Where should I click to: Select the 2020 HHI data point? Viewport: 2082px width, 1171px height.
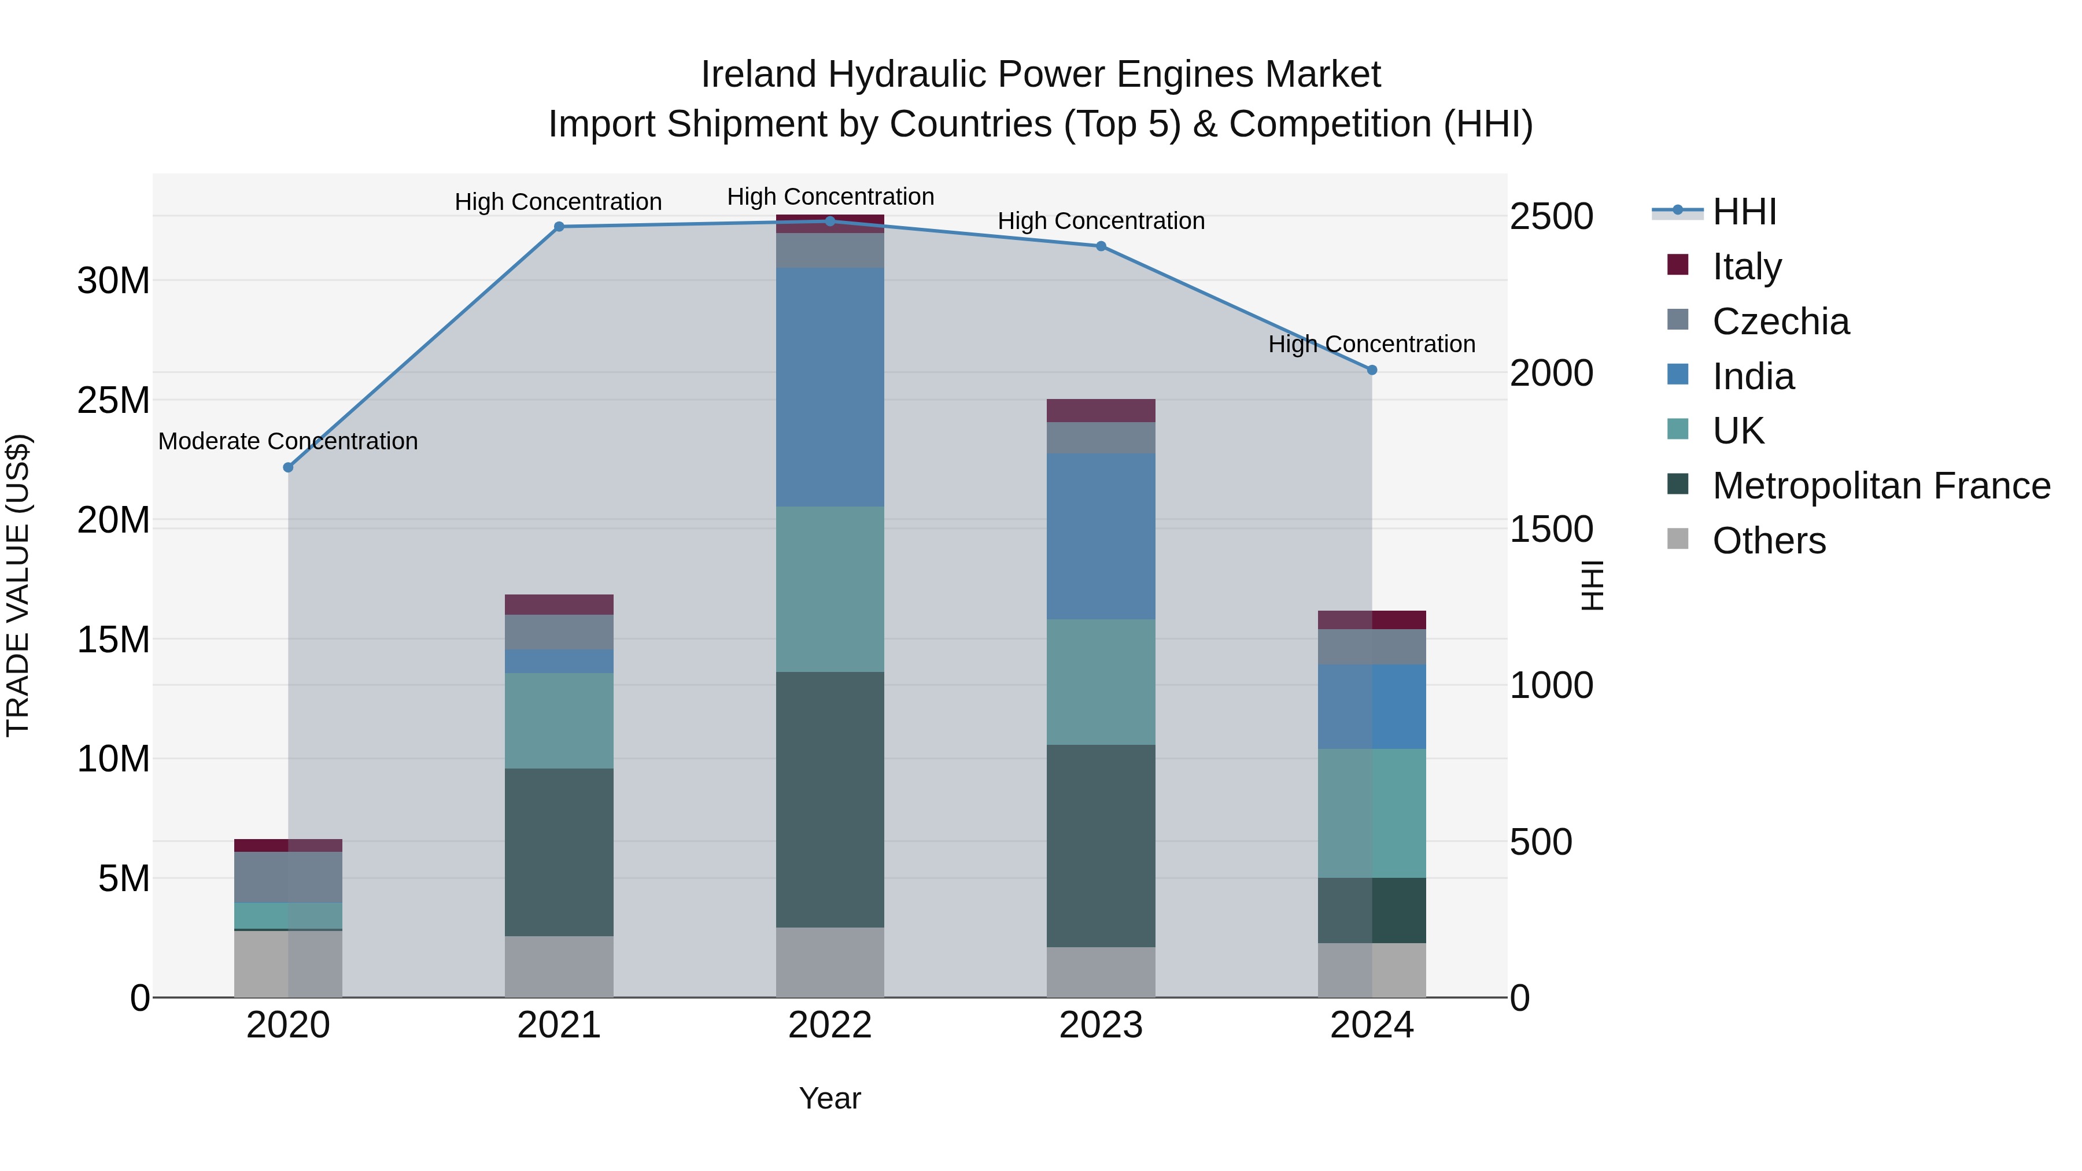click(288, 467)
